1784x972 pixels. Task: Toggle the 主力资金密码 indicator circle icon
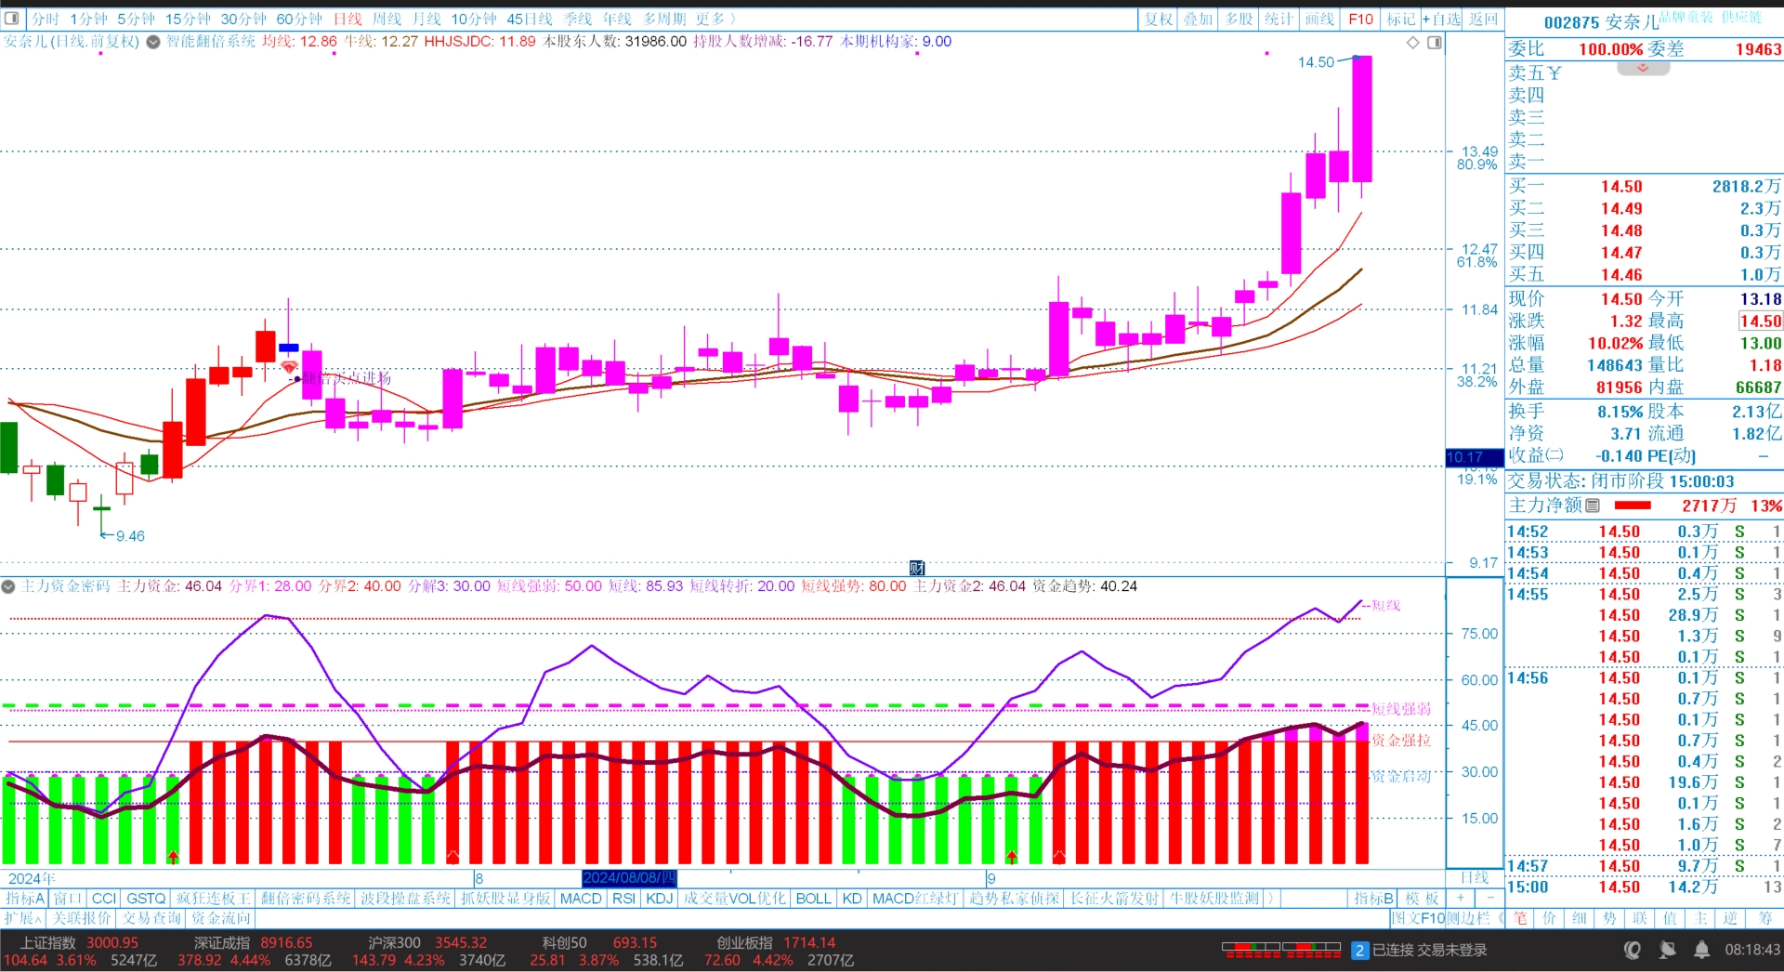click(x=8, y=586)
